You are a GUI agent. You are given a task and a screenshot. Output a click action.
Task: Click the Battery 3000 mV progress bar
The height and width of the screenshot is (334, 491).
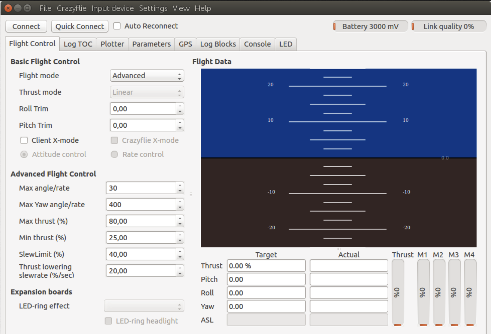370,27
